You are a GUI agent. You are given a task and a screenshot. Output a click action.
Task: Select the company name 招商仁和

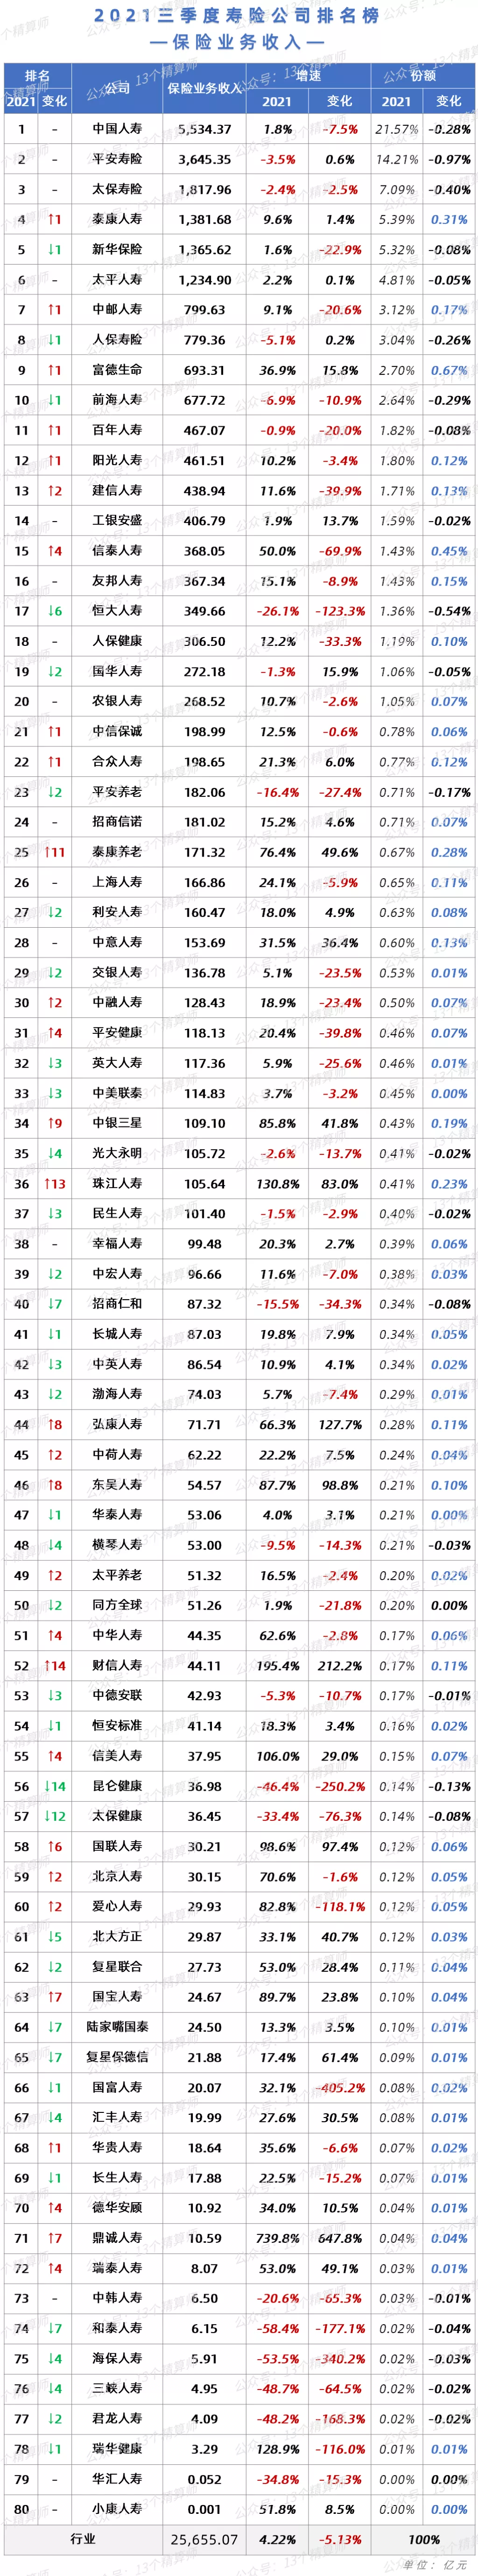click(118, 1304)
